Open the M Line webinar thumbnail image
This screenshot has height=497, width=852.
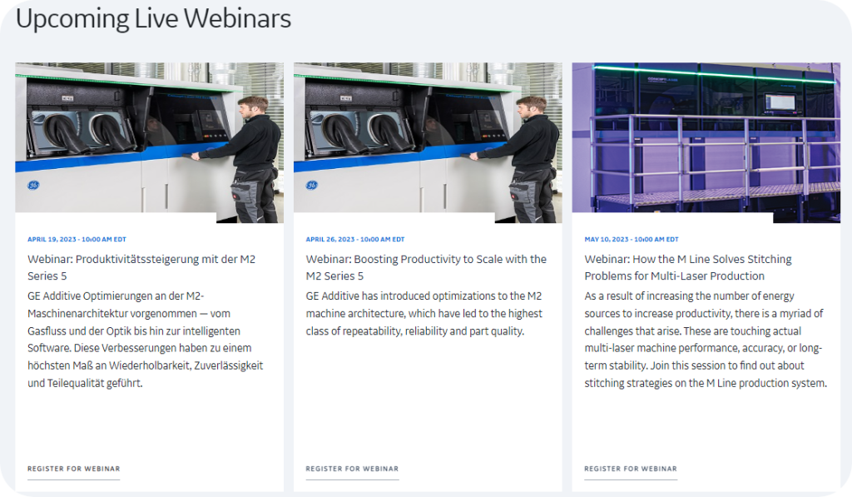click(706, 142)
